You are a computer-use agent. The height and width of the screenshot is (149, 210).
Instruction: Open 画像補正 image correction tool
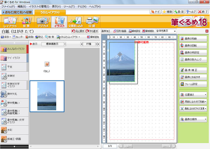[193, 70]
